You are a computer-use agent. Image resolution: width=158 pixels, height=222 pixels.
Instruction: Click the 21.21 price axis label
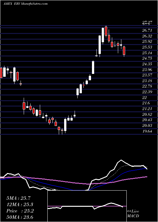[147, 108]
